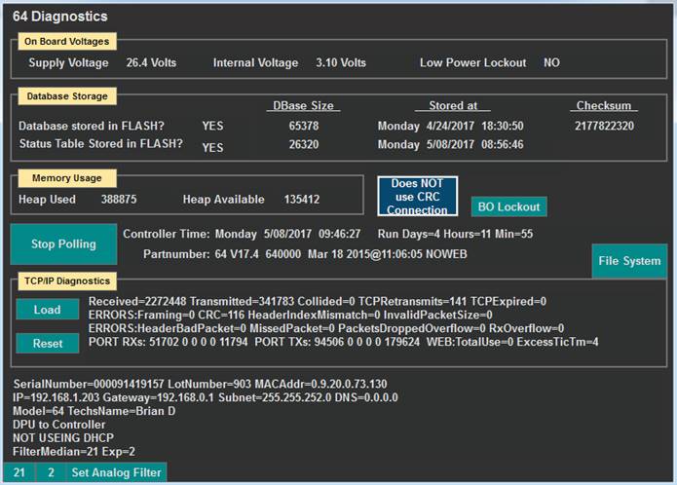Click the Database Storage section label
The width and height of the screenshot is (677, 485).
(67, 96)
